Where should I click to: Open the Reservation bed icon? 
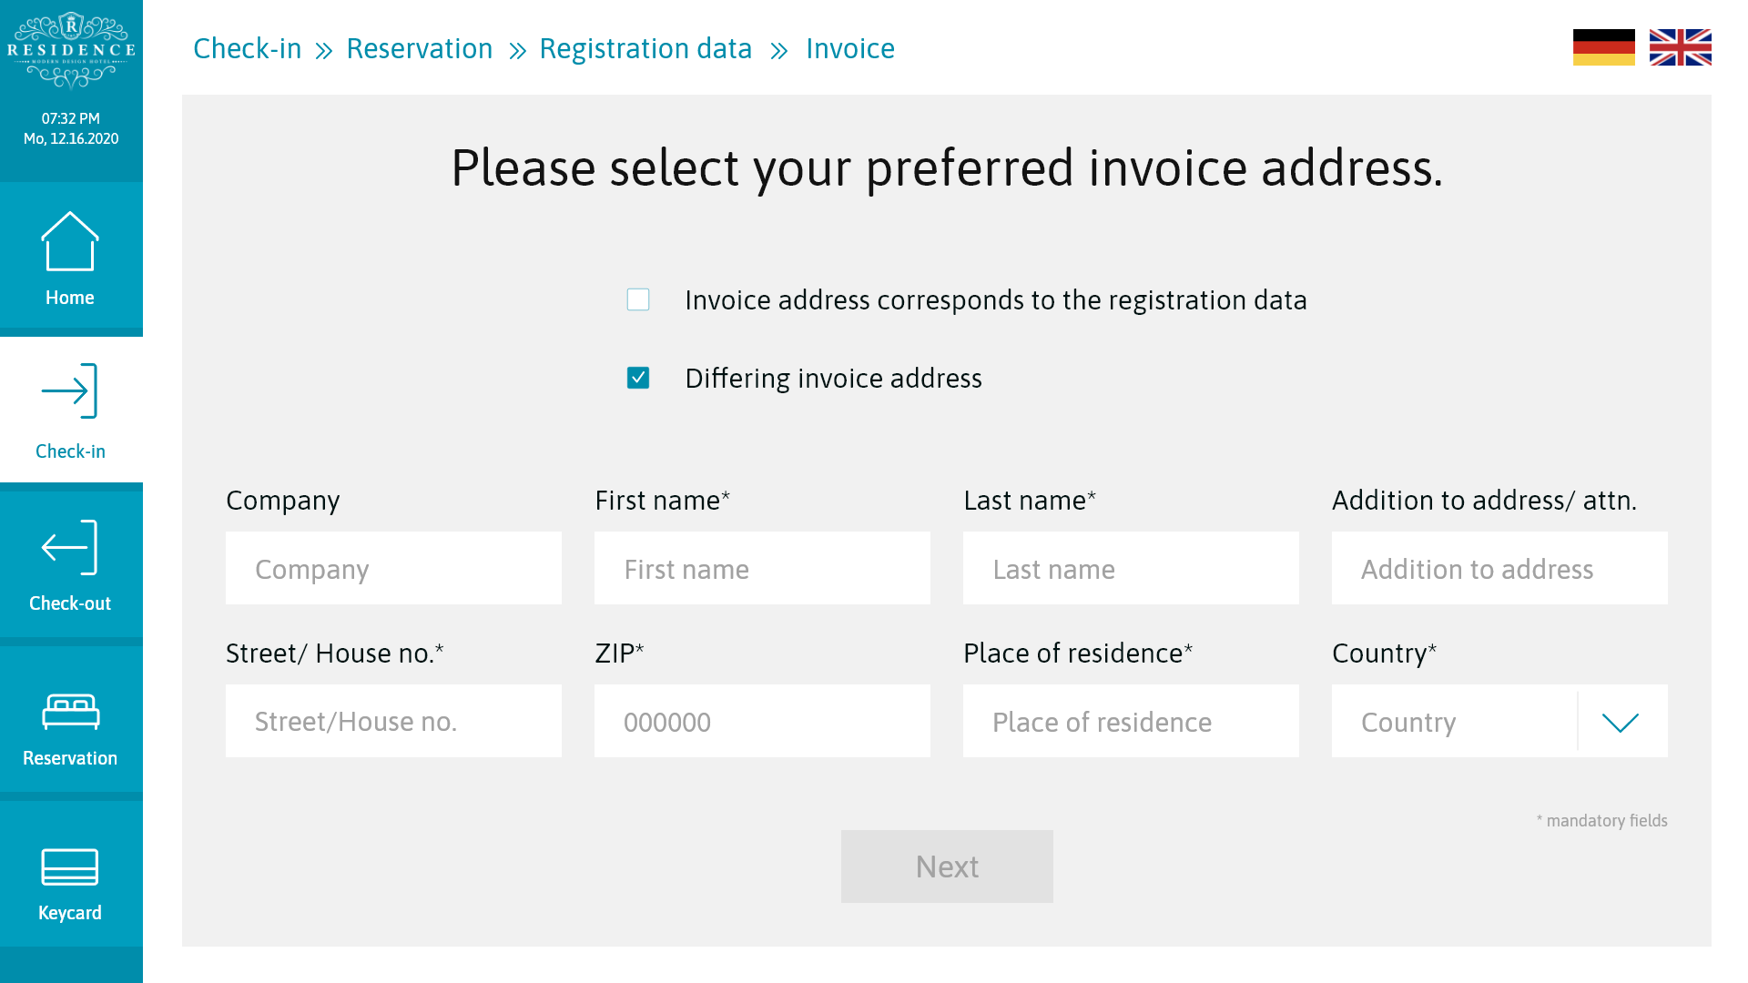point(70,711)
